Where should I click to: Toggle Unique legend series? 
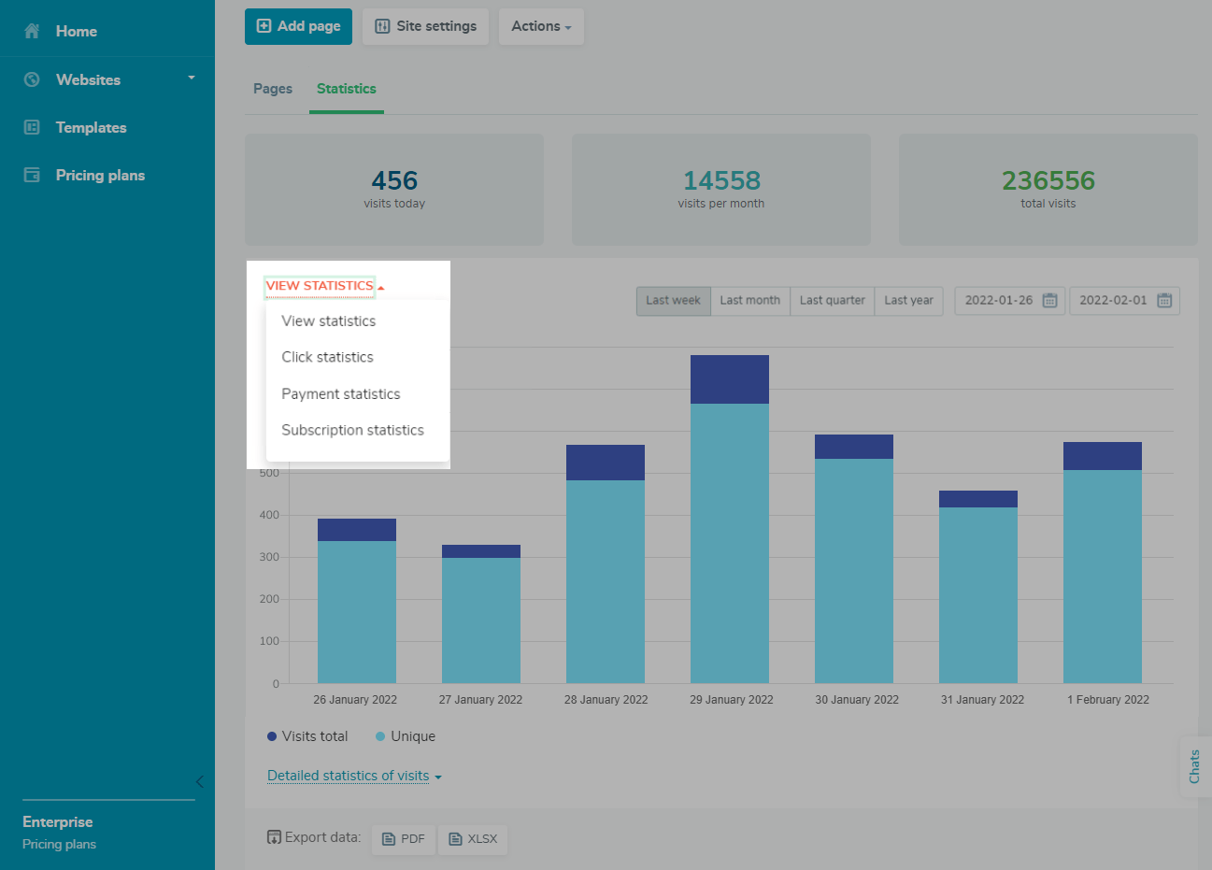[x=406, y=736]
